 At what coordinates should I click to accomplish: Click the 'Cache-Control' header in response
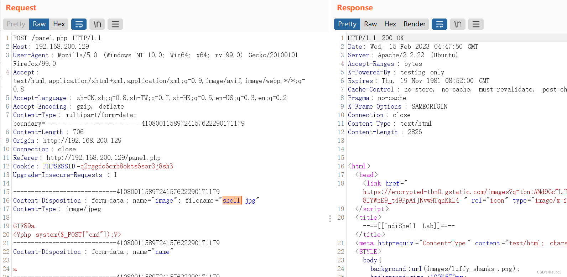[x=457, y=89]
